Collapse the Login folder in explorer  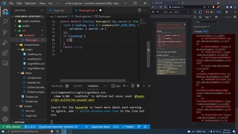coord(19,50)
